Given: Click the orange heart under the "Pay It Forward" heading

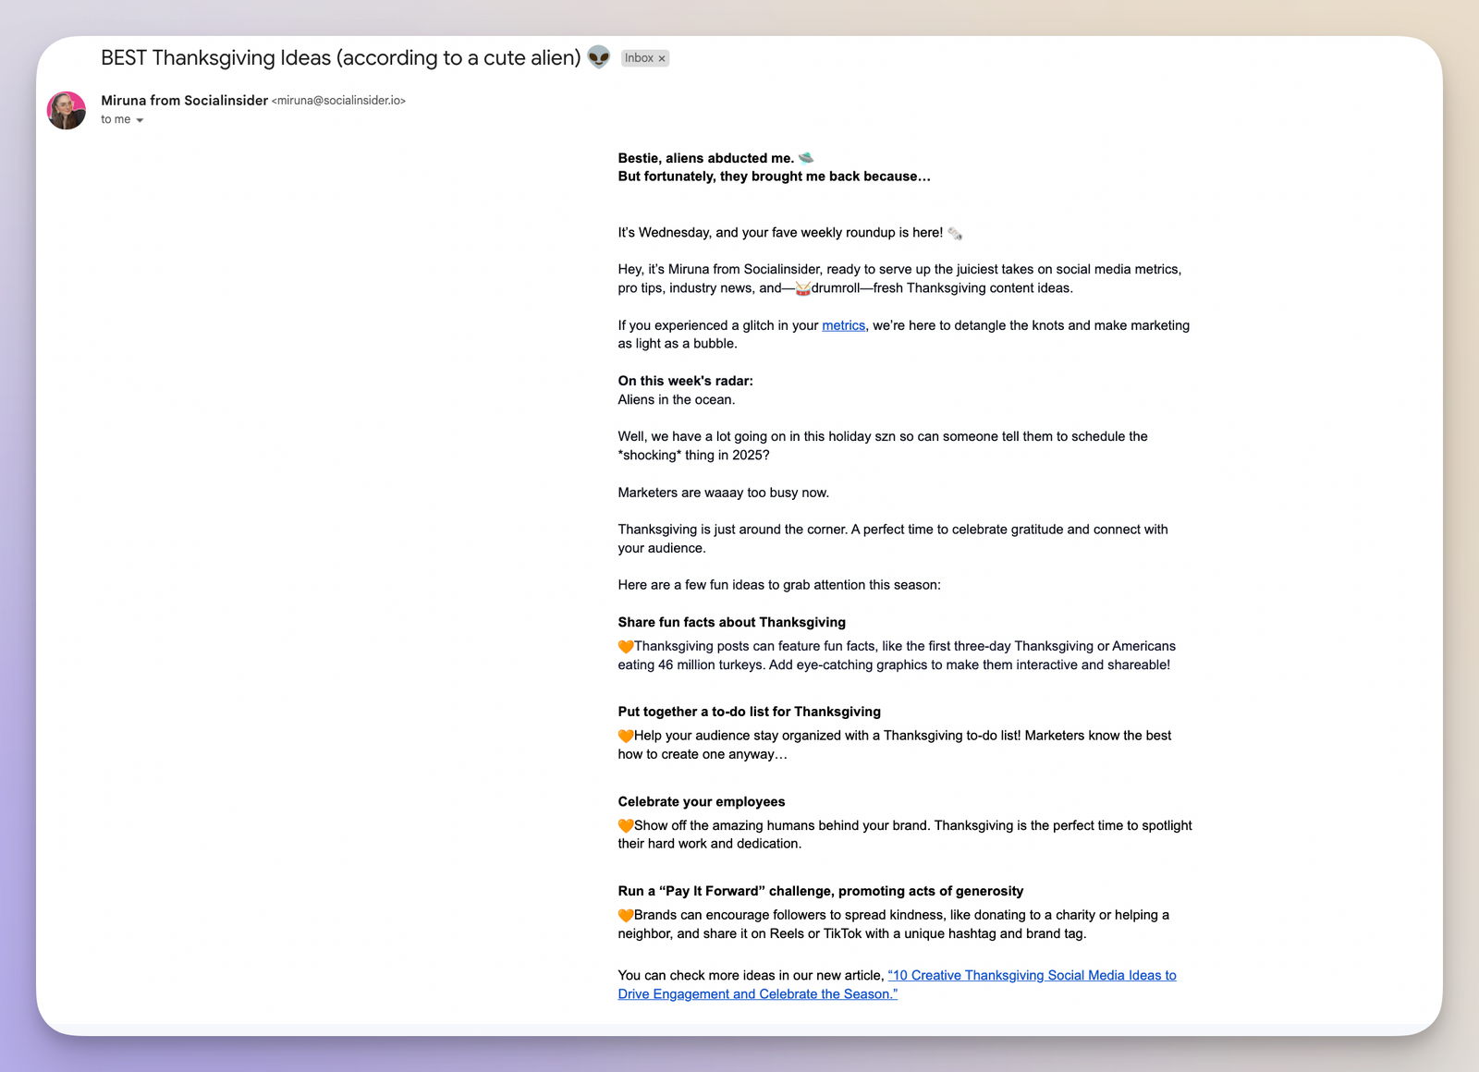Looking at the screenshot, I should [x=626, y=915].
